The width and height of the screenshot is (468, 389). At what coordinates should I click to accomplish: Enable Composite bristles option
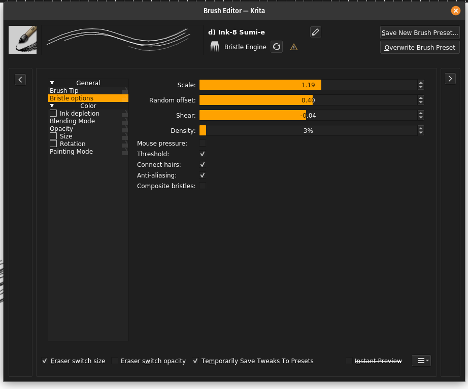[x=203, y=186]
